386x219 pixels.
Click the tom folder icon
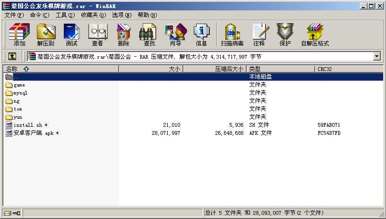click(x=9, y=109)
